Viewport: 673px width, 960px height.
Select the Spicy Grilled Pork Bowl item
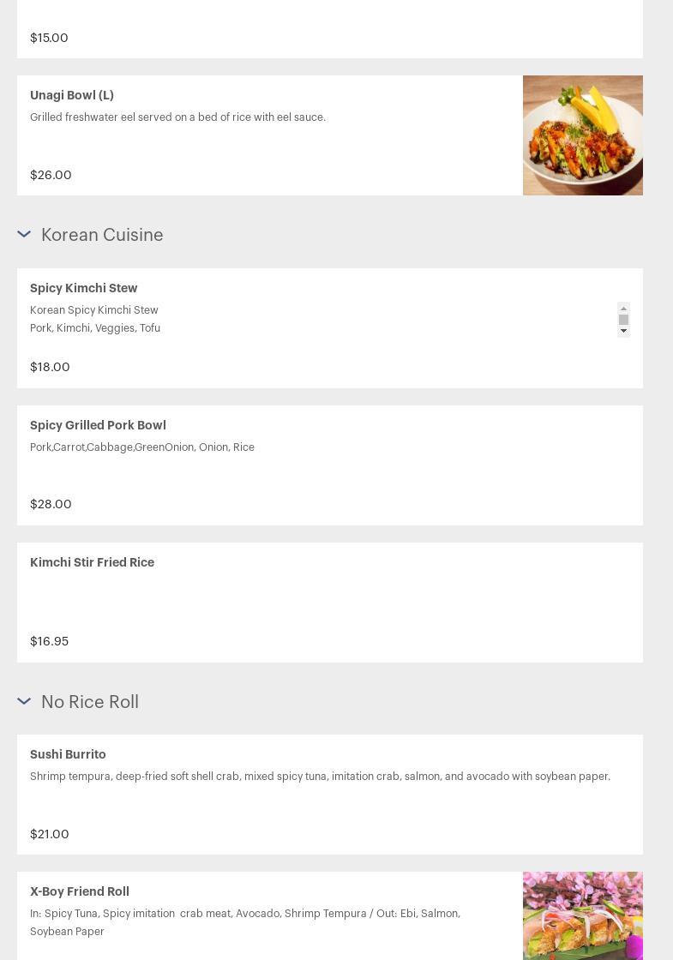coord(99,425)
